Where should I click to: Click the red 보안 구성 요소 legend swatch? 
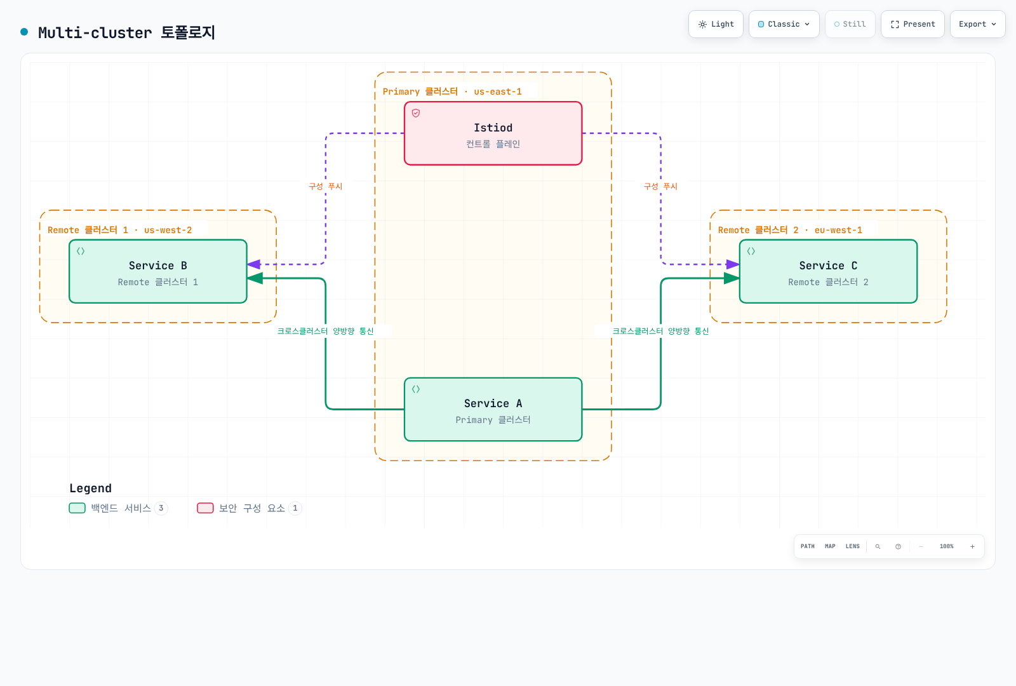(205, 508)
